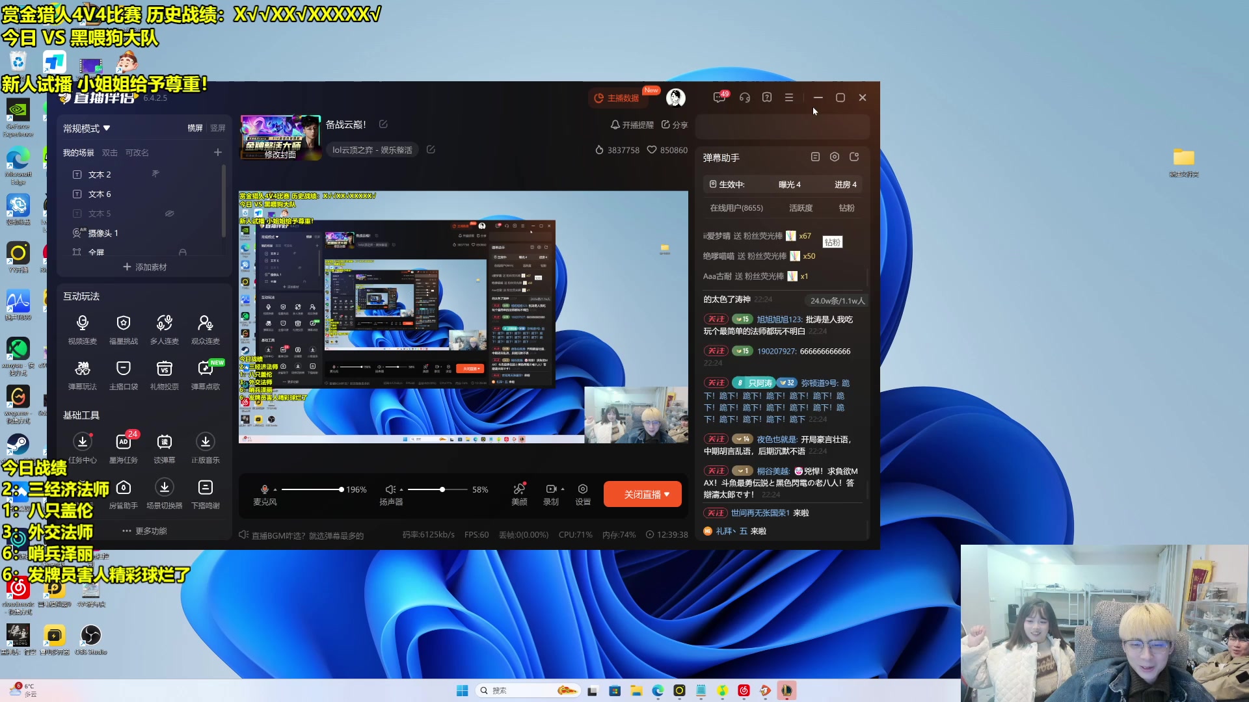Select 钻粉 tab
This screenshot has height=702, width=1249.
pos(846,208)
